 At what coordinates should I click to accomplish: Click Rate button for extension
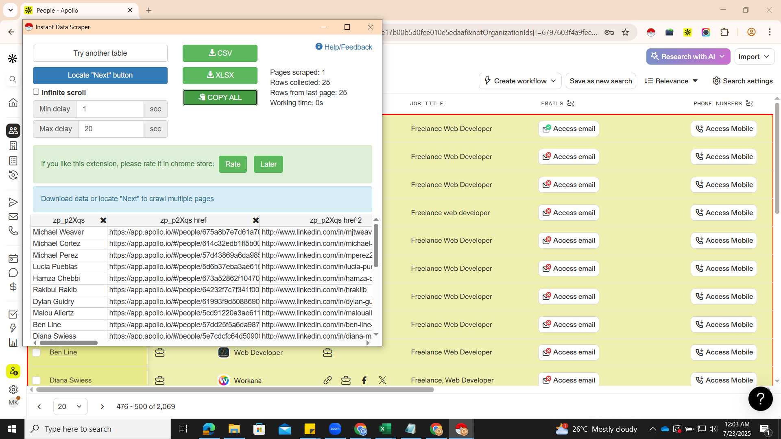233,164
